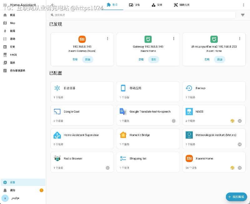Click cloud globe icon on Google Translate card
Screen dimensions: 250x204
pyautogui.click(x=174, y=121)
